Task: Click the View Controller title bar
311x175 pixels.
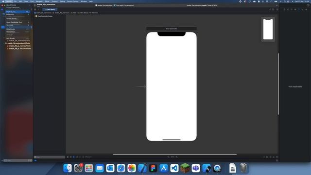Action: [x=172, y=29]
